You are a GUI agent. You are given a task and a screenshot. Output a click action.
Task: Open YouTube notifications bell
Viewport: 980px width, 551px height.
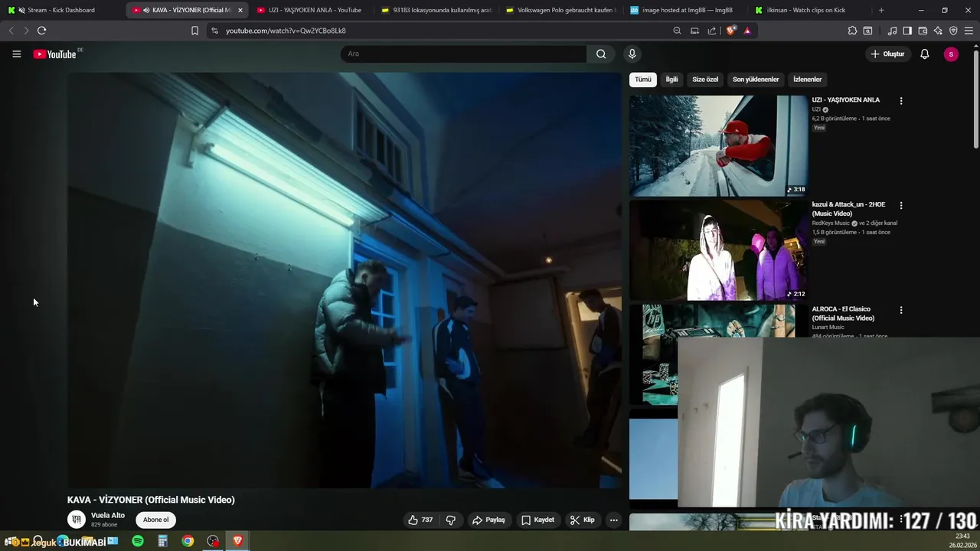924,54
